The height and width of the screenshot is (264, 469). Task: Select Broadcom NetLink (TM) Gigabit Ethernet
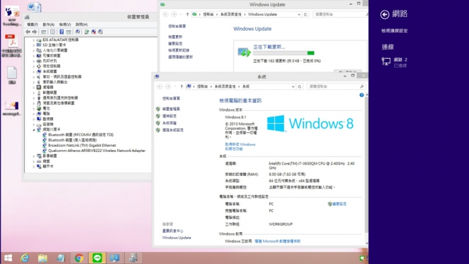coord(82,145)
